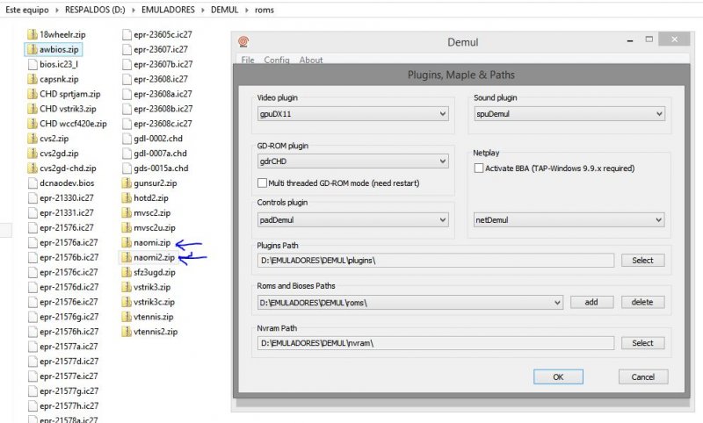Image resolution: width=703 pixels, height=423 pixels.
Task: Click the add button for roms paths
Action: (x=591, y=302)
